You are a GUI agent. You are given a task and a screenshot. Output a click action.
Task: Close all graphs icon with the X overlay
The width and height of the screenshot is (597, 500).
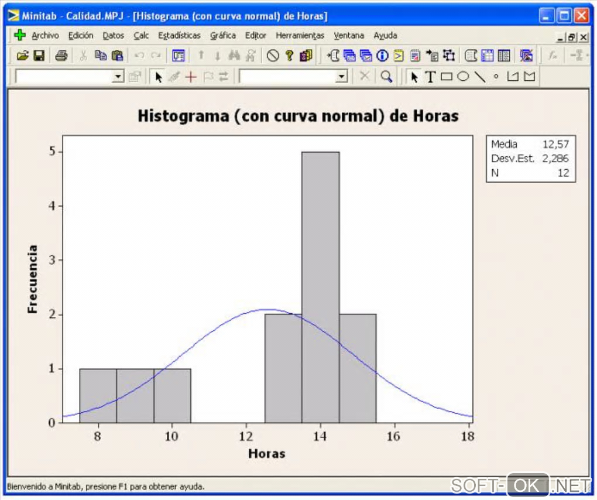(x=527, y=56)
